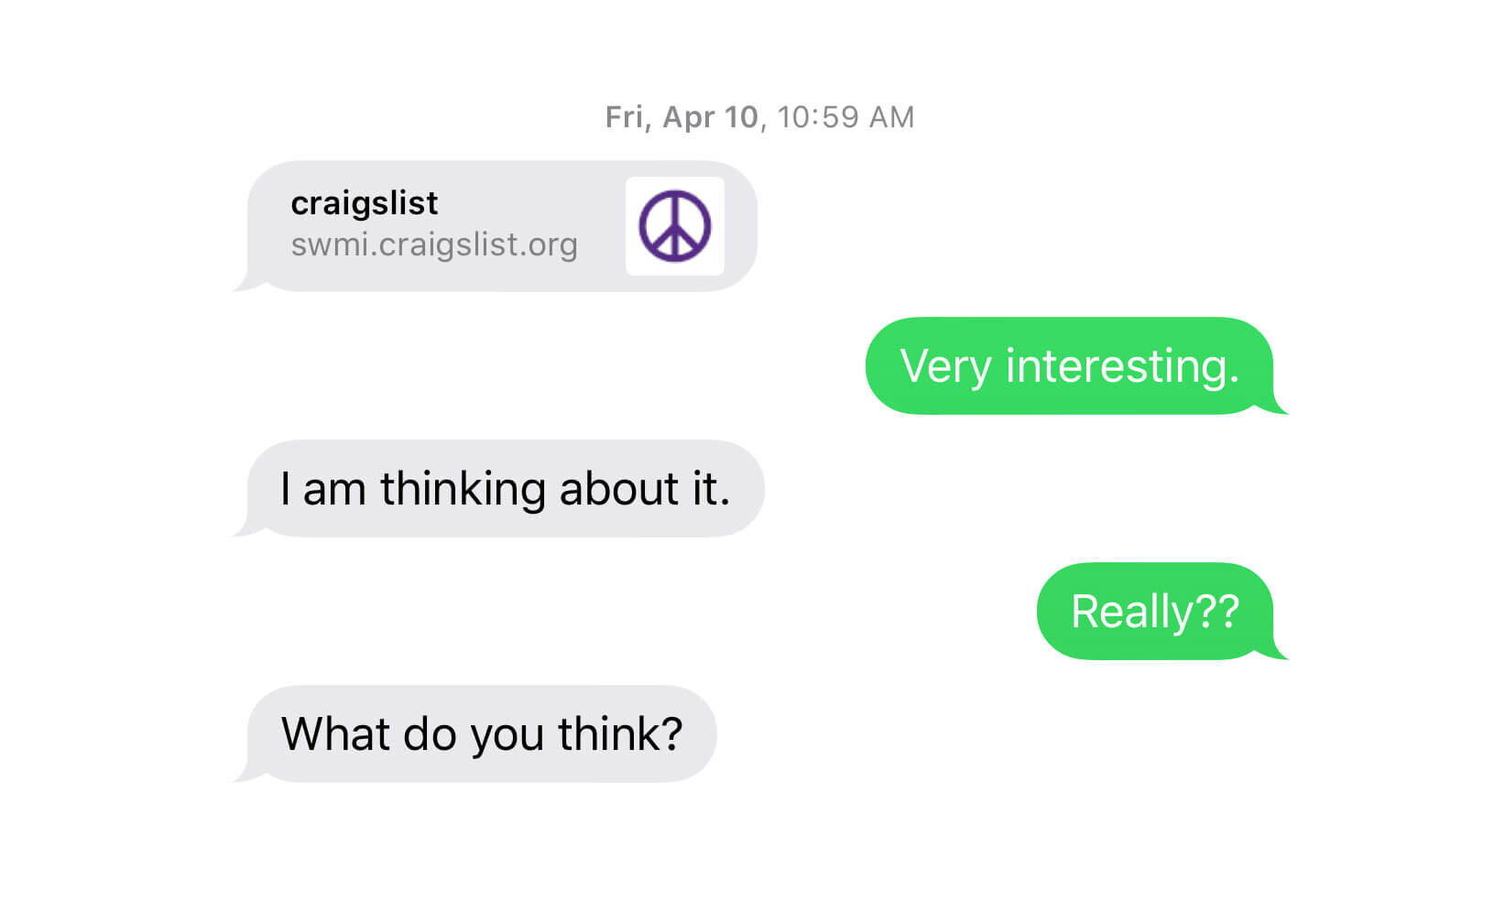Click the tail of the "What do you think?" bubble

[243, 776]
